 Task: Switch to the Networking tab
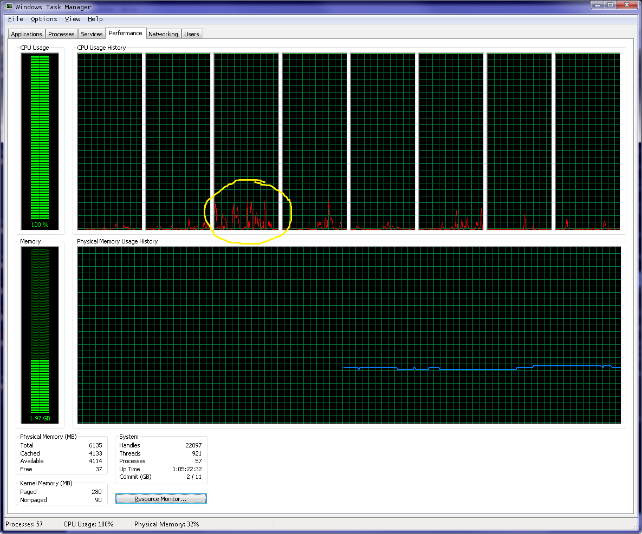pyautogui.click(x=163, y=34)
